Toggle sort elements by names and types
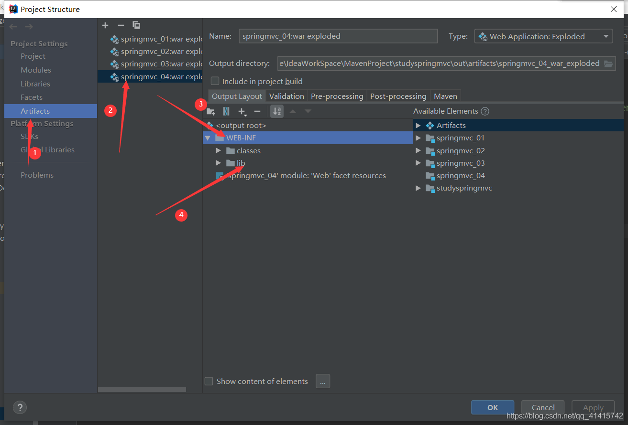The width and height of the screenshot is (628, 425). tap(277, 111)
